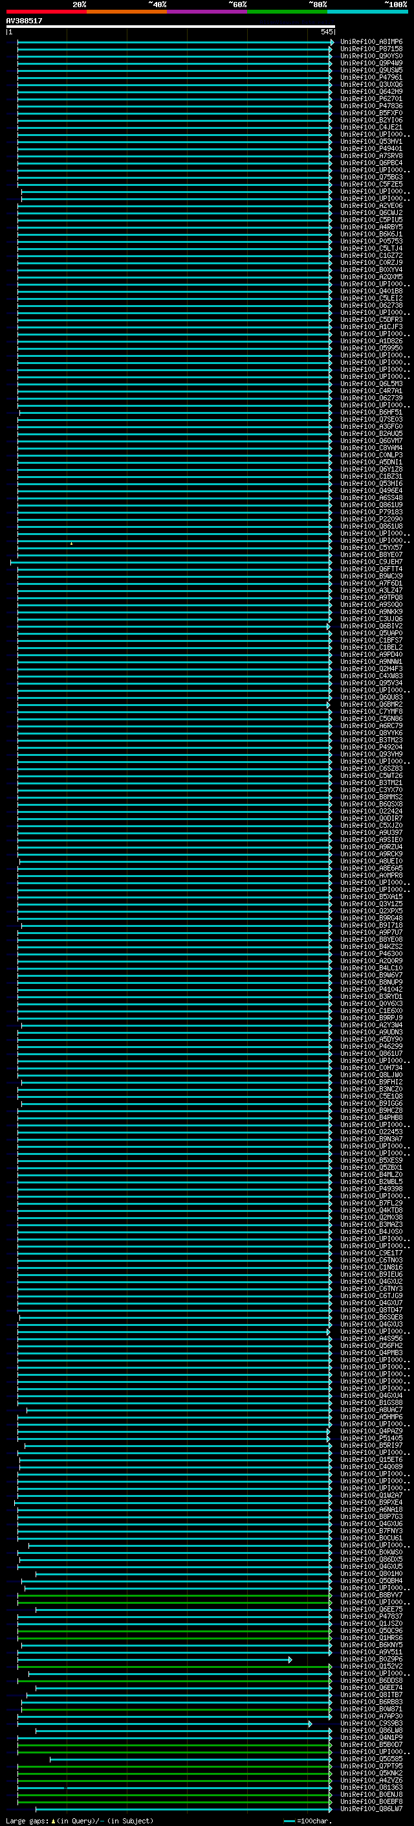The width and height of the screenshot is (414, 1826).
Task: Select hit UniRef100_C5PIU5
Action: coord(371,220)
